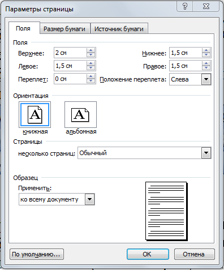The height and width of the screenshot is (270, 224).
Task: Click the OK button
Action: point(148,254)
